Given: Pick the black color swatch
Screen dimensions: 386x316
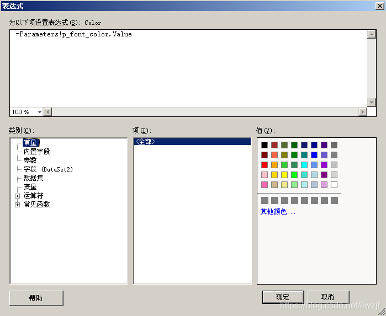Looking at the screenshot, I should click(x=265, y=145).
